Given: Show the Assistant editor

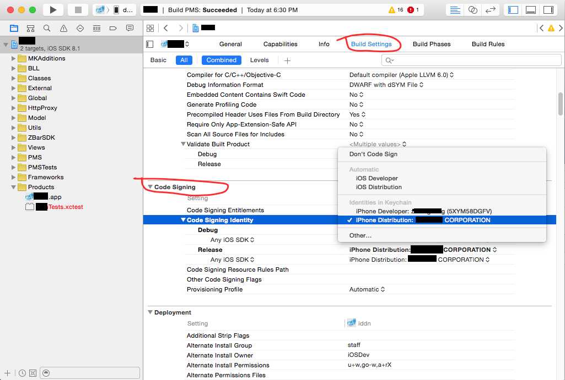Looking at the screenshot, I should [x=473, y=10].
